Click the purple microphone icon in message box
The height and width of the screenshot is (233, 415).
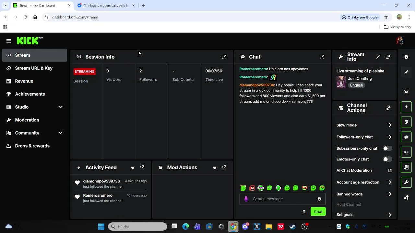(246, 199)
